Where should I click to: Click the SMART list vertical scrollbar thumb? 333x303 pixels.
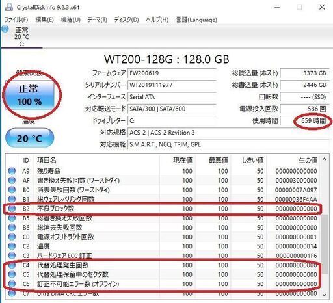(x=325, y=244)
